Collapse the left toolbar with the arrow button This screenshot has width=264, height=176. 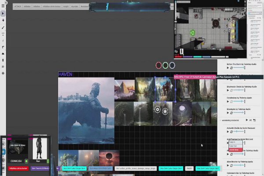pos(6,3)
